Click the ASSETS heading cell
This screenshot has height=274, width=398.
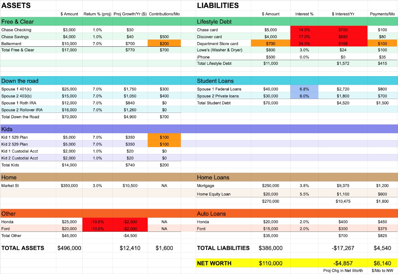16,6
